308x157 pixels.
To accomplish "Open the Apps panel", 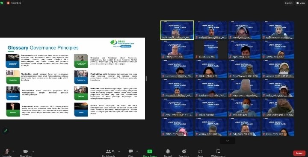I will (200, 153).
